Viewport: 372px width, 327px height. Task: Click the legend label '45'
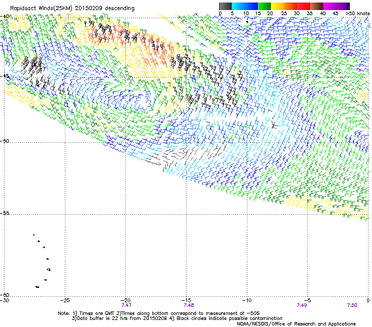pos(335,14)
